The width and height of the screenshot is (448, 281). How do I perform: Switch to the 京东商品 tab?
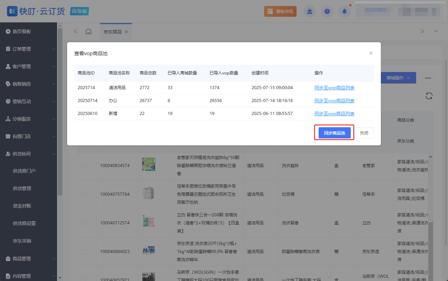[113, 32]
